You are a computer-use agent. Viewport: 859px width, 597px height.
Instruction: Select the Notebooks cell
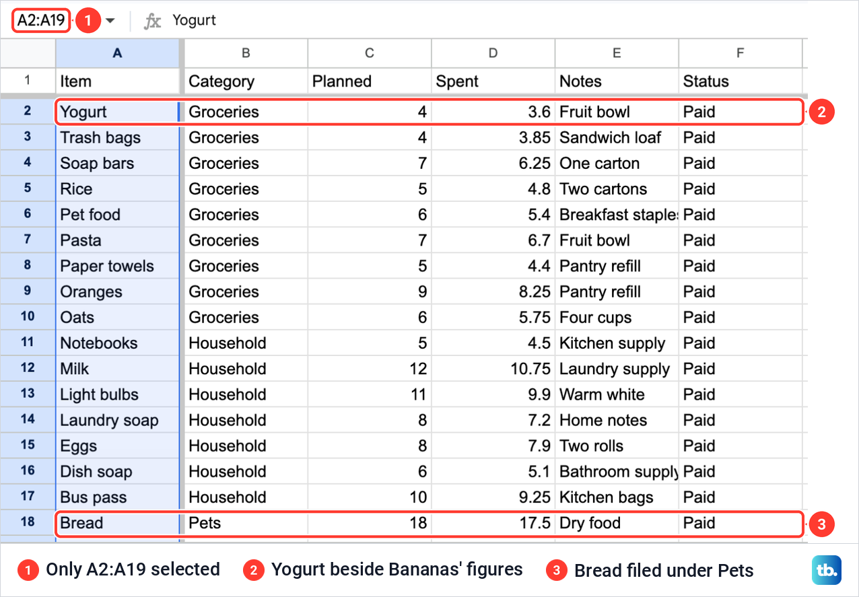click(118, 343)
